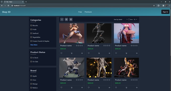The width and height of the screenshot is (171, 91).
Task: Filter by In Stock status
Action: (31, 58)
